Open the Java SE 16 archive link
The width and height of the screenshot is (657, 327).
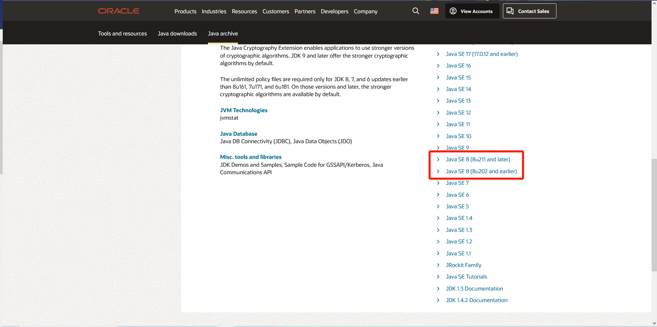coord(458,65)
